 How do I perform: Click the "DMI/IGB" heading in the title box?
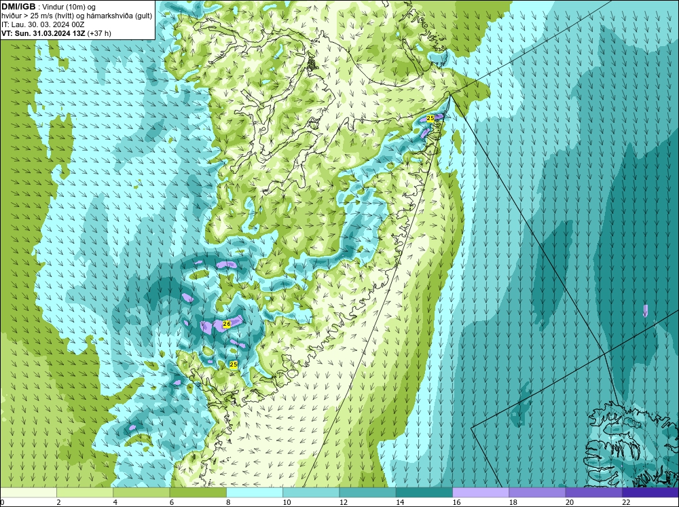18,7
